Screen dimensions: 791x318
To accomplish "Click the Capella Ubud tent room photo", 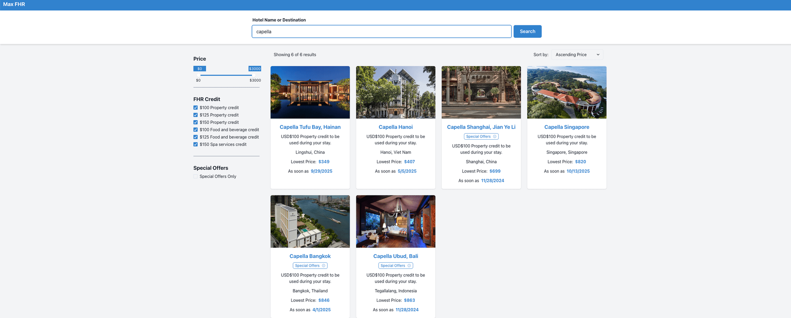I will (395, 221).
